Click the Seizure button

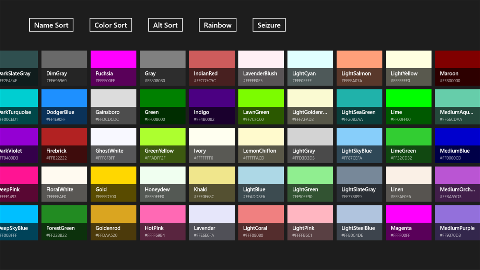pos(269,25)
